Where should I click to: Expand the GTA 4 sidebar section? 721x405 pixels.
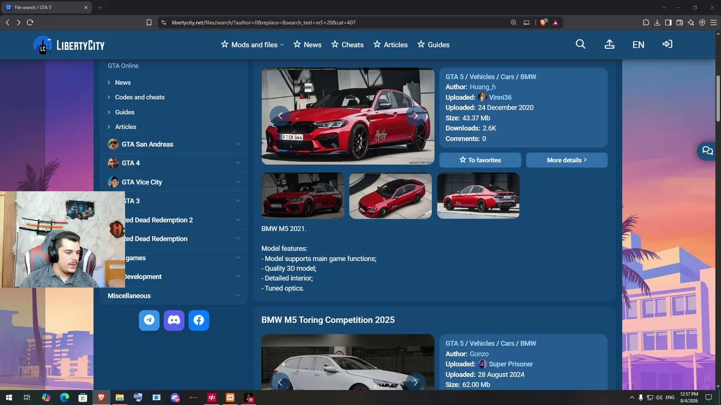click(174, 163)
